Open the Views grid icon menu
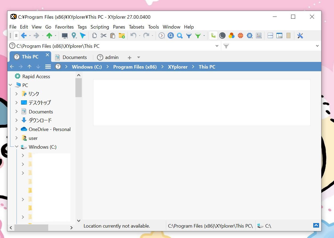The width and height of the screenshot is (334, 238). [259, 35]
